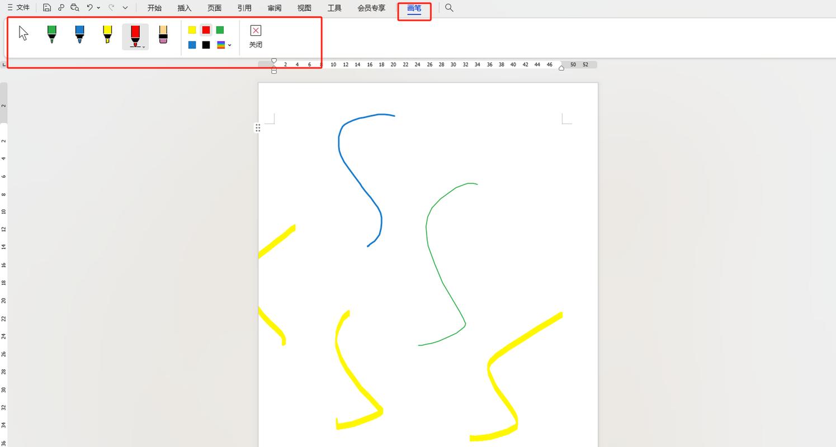Choose the yellow highlighter tool
The image size is (836, 447).
107,34
